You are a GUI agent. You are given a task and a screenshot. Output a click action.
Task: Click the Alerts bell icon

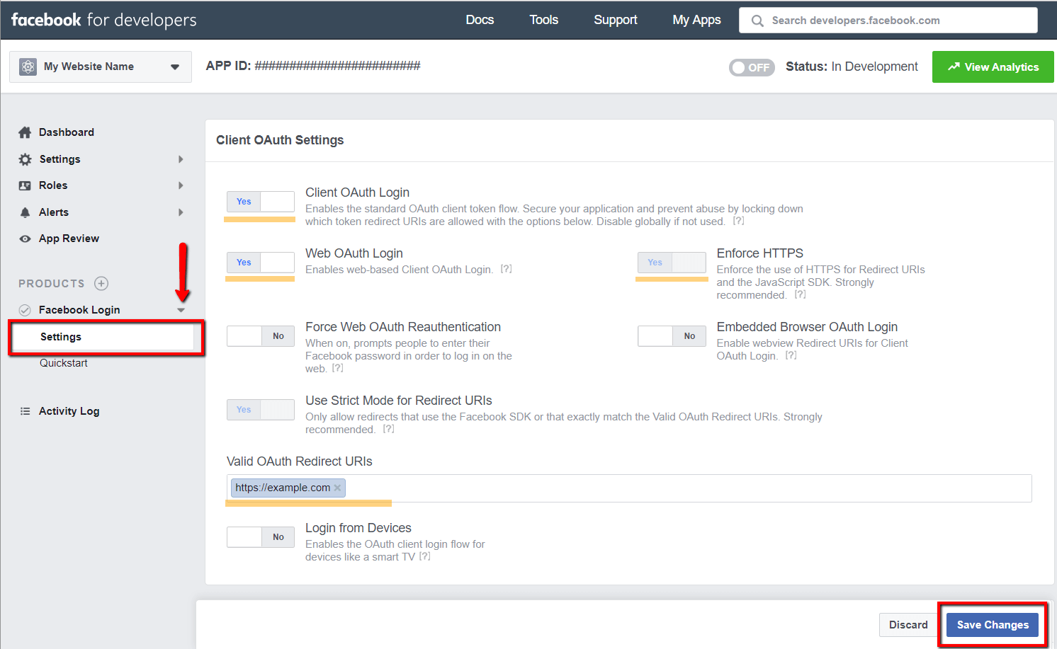(x=25, y=212)
